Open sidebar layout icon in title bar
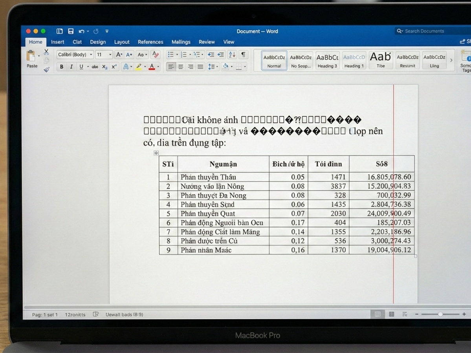Viewport: 471px width, 353px height. pos(59,31)
